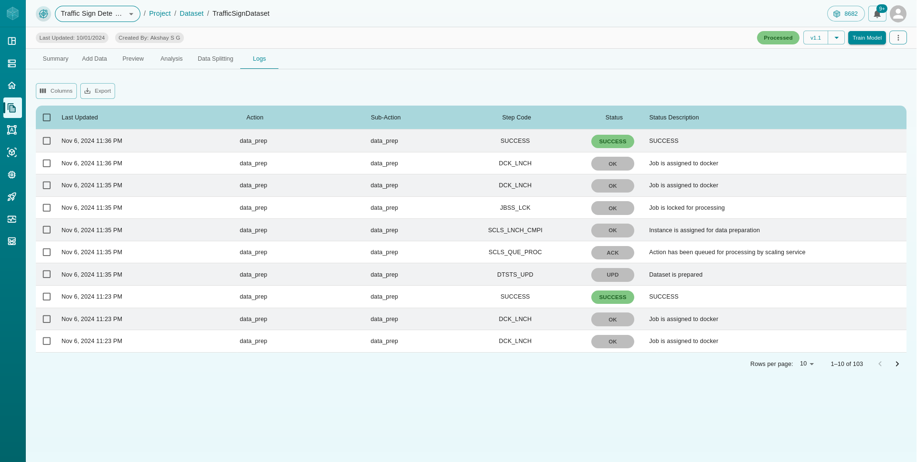Open the three-dot more options menu
Image resolution: width=917 pixels, height=462 pixels.
(x=898, y=38)
